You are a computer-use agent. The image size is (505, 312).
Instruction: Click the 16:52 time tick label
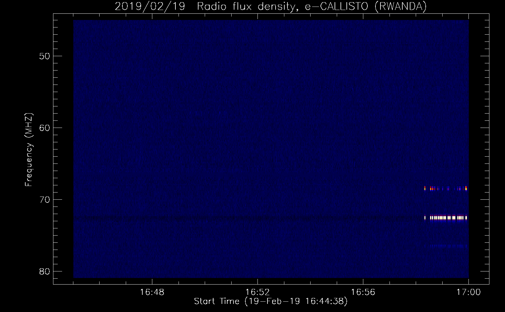257,292
